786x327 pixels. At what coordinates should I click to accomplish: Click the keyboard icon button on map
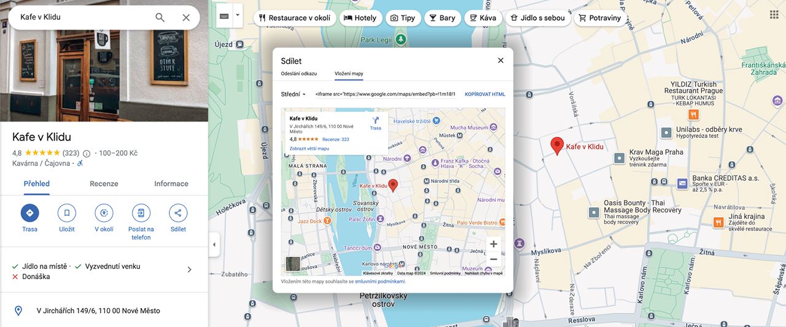click(224, 16)
